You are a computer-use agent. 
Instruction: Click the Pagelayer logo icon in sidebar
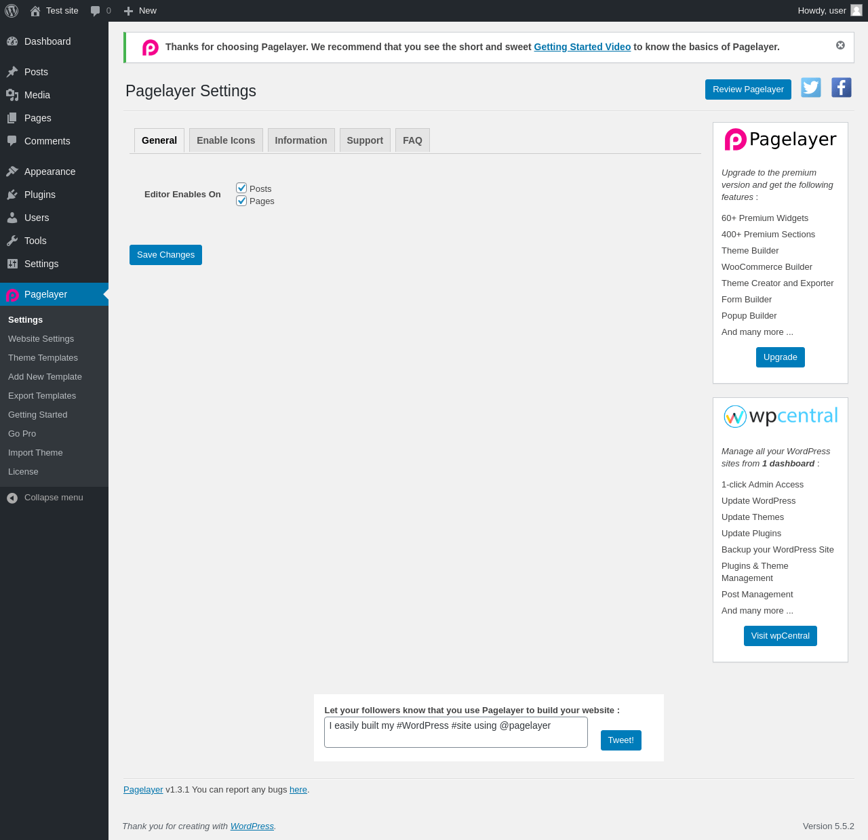point(12,295)
